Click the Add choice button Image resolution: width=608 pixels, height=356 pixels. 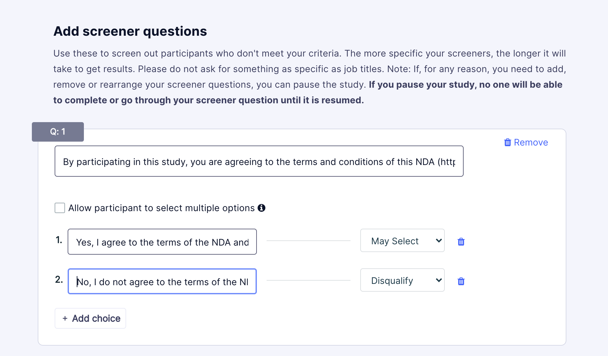tap(90, 318)
